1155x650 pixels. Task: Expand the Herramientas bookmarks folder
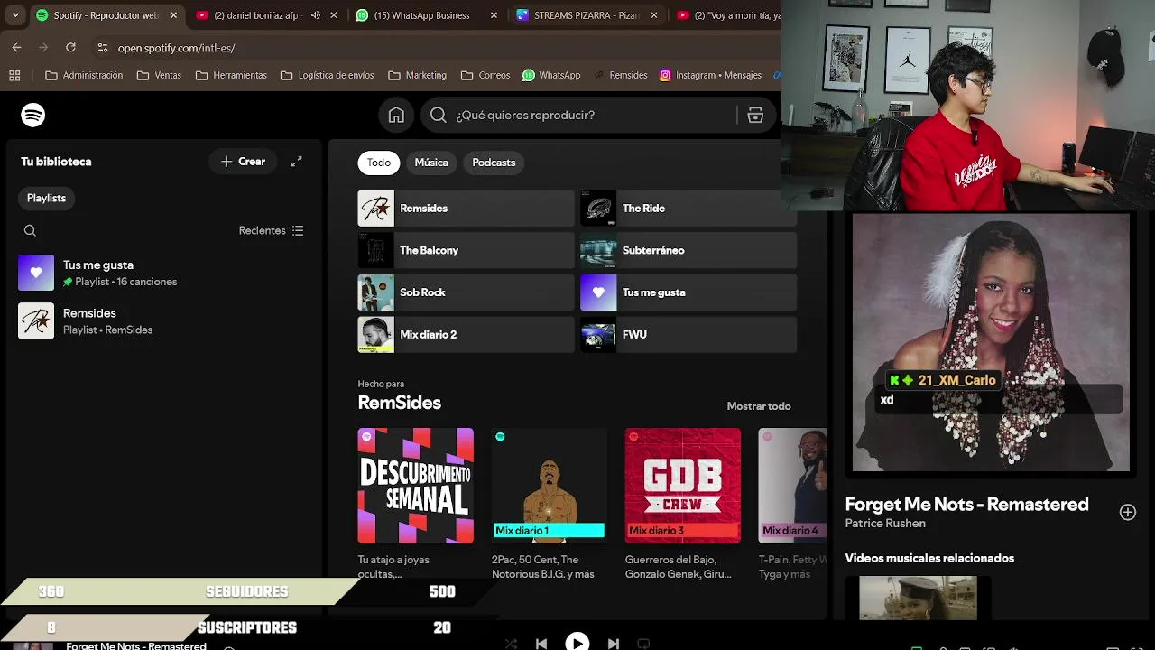coord(231,75)
